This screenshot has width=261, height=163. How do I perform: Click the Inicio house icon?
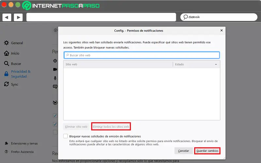[7, 53]
